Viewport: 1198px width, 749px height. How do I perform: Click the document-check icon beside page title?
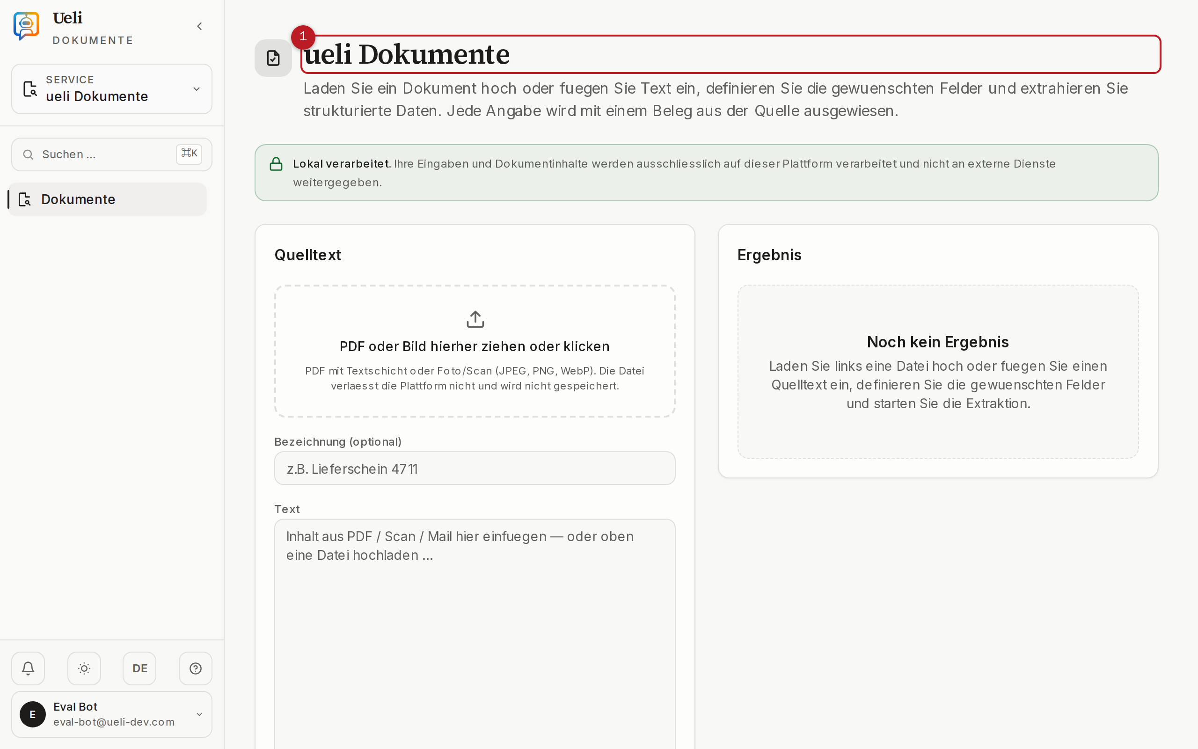273,58
